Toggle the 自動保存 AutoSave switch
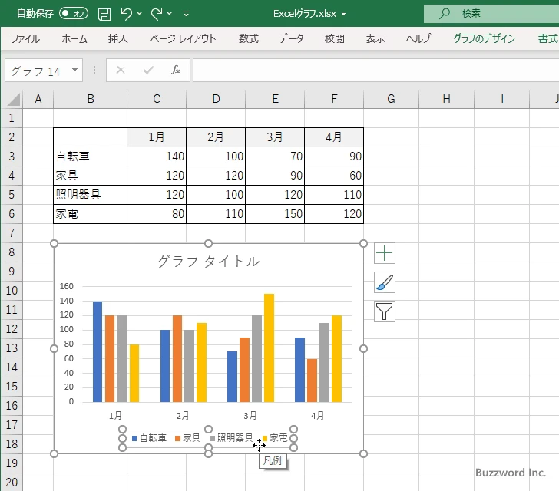 (x=74, y=14)
